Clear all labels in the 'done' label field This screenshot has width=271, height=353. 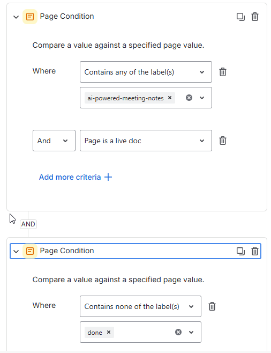(x=178, y=332)
